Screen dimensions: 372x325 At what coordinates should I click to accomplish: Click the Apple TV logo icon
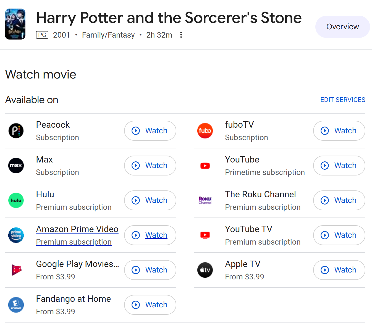tap(205, 270)
